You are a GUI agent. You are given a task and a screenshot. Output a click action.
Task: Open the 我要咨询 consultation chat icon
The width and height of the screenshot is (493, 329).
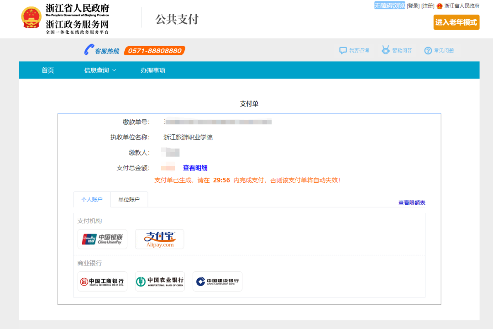point(343,51)
